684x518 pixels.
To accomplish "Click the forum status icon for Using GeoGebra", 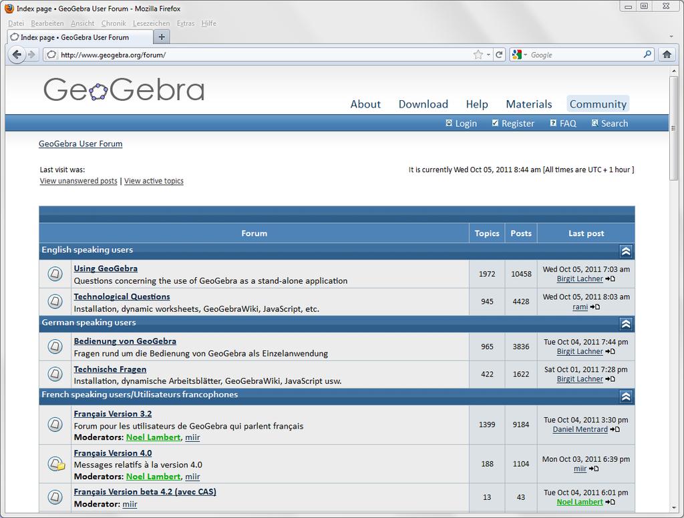I will tap(55, 274).
